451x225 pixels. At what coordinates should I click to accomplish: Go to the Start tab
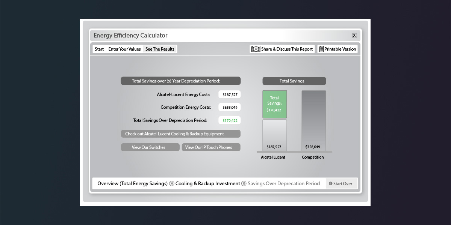(99, 49)
